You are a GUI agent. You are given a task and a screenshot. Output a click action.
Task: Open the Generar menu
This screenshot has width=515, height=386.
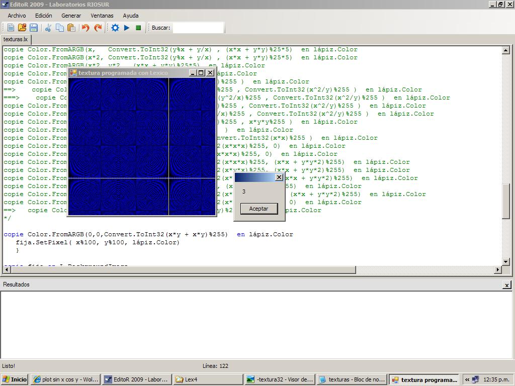point(71,16)
